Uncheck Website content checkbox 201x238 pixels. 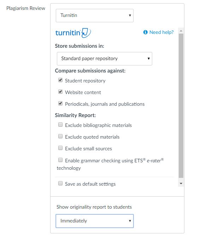[60, 92]
